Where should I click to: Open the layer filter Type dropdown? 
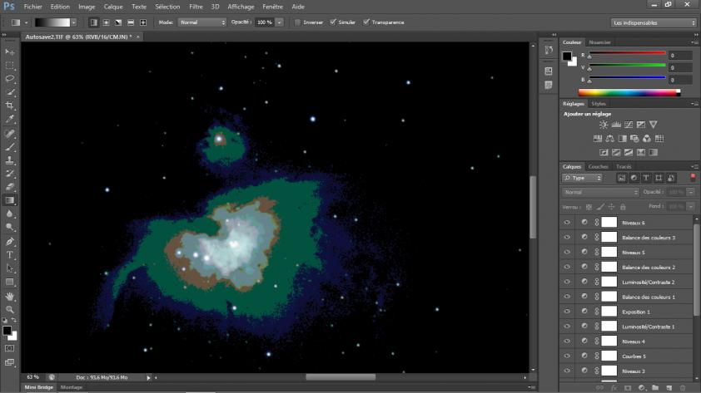(582, 178)
